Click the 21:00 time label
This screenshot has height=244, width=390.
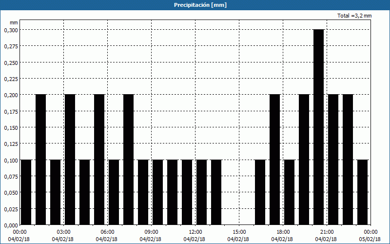(327, 232)
